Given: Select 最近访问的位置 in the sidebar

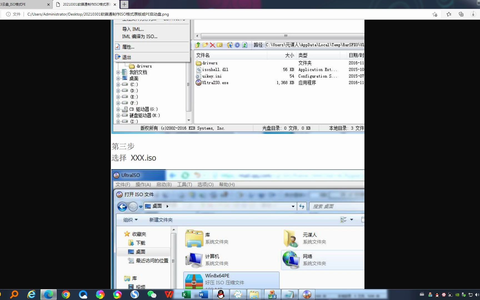Looking at the screenshot, I should (148, 261).
